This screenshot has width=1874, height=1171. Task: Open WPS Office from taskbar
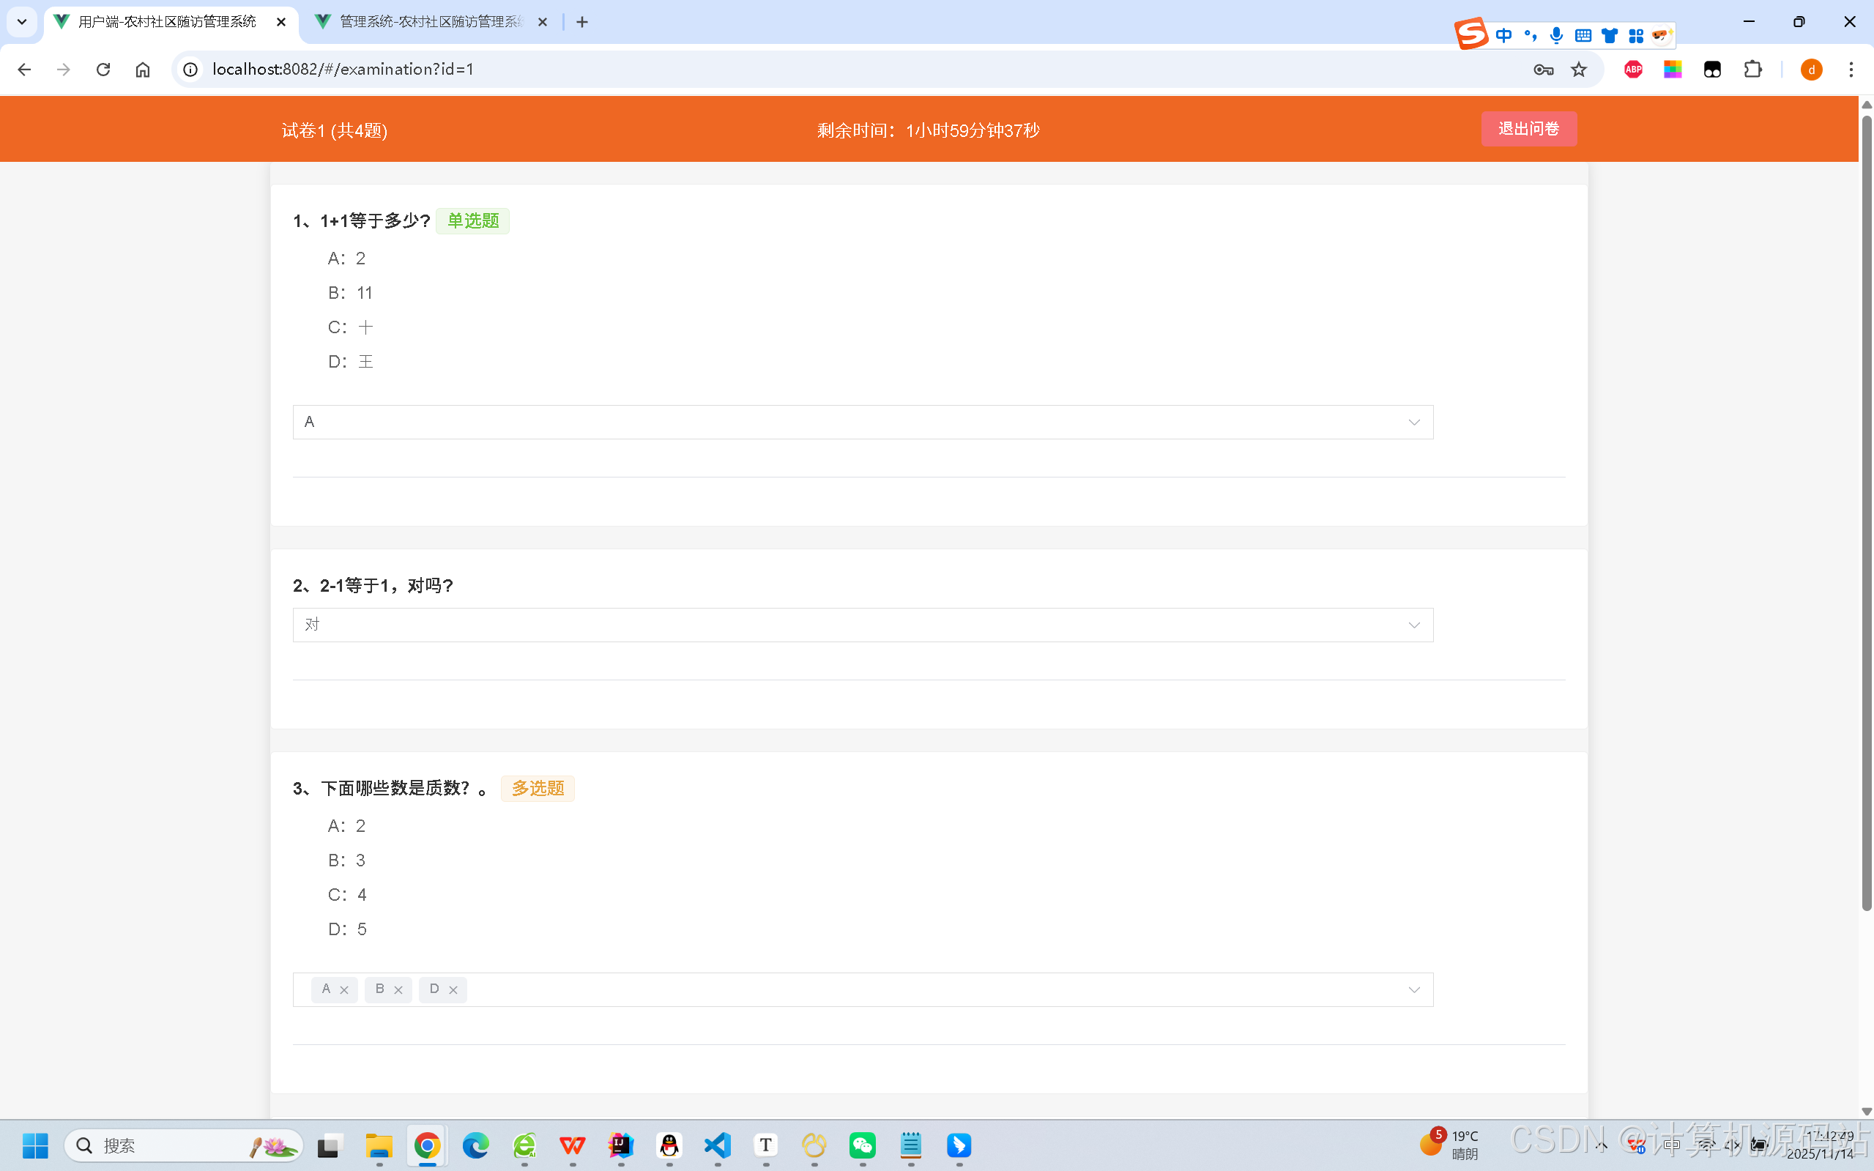(x=572, y=1145)
